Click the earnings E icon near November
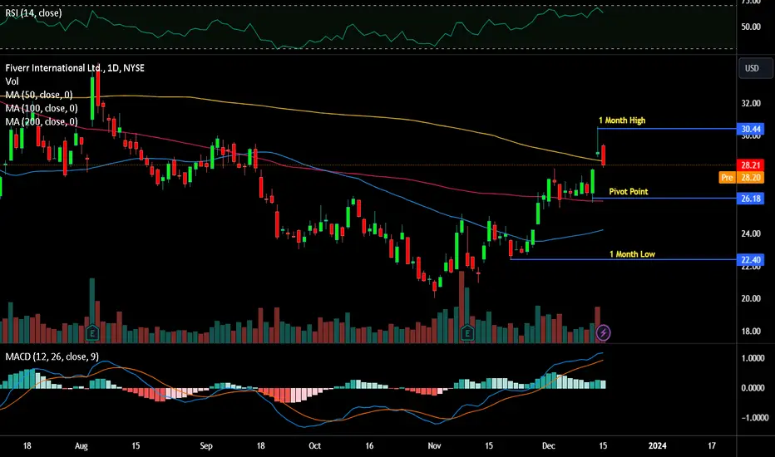The width and height of the screenshot is (775, 457). click(x=467, y=333)
